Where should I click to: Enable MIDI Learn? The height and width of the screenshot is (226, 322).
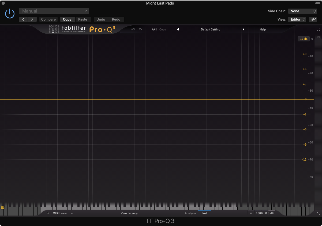tap(59, 213)
